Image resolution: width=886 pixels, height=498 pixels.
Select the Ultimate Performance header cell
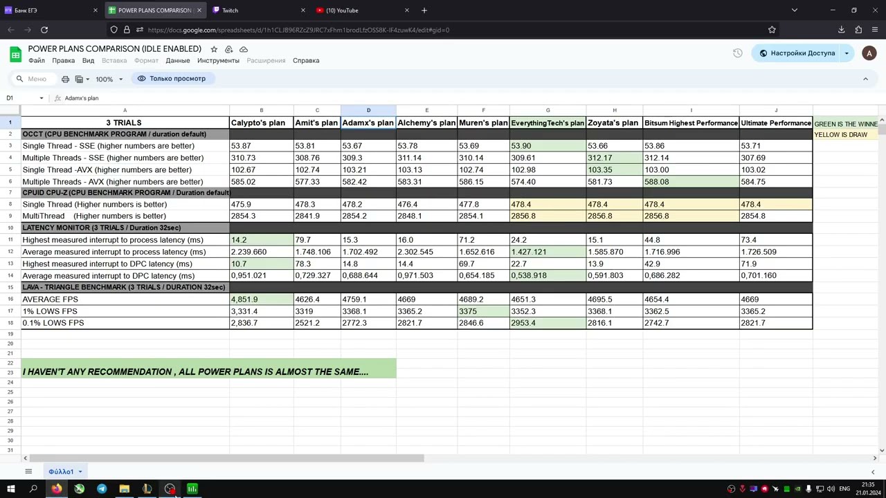[x=776, y=123]
